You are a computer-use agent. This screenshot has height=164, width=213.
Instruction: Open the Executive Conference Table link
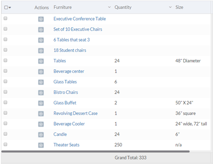pos(80,19)
